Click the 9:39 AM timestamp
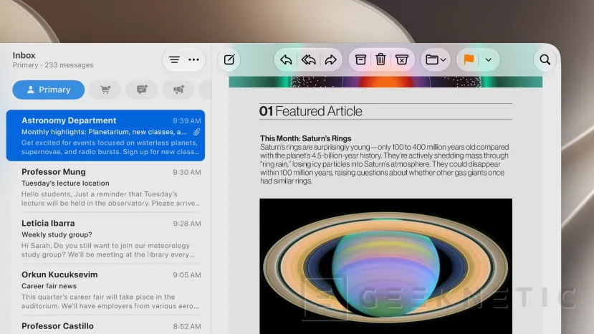The image size is (594, 334). pos(187,120)
